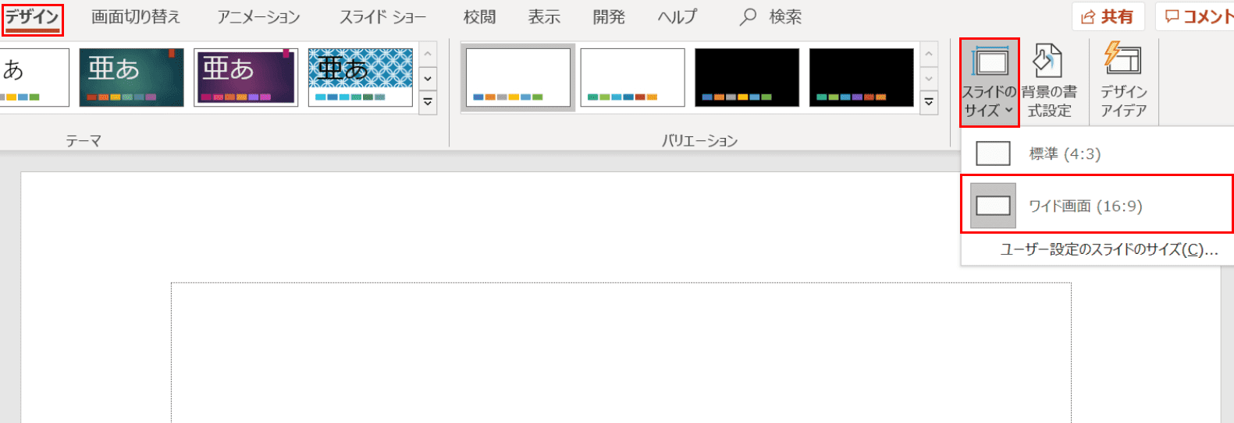The height and width of the screenshot is (423, 1234).
Task: Open the コメント pane button
Action: (x=1197, y=17)
